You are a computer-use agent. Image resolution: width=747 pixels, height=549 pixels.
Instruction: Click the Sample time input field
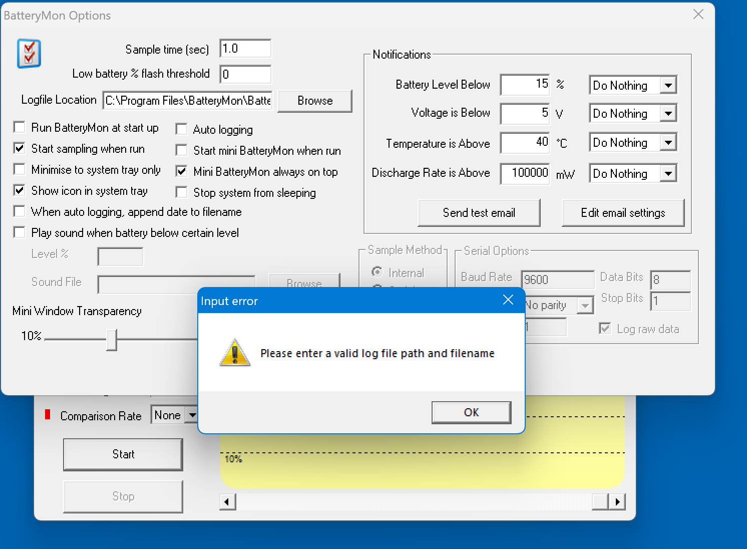click(x=245, y=49)
